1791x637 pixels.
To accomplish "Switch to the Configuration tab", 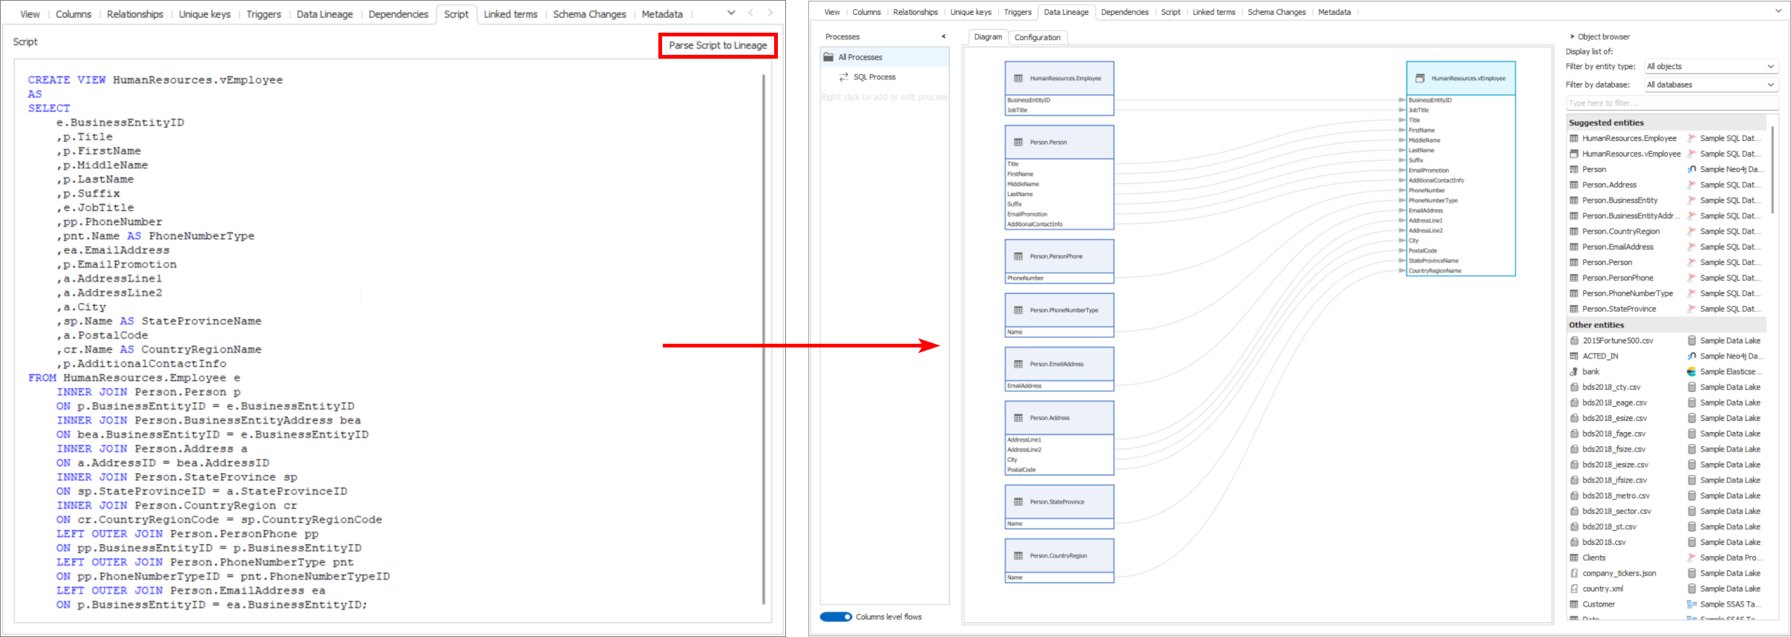I will pos(1037,37).
